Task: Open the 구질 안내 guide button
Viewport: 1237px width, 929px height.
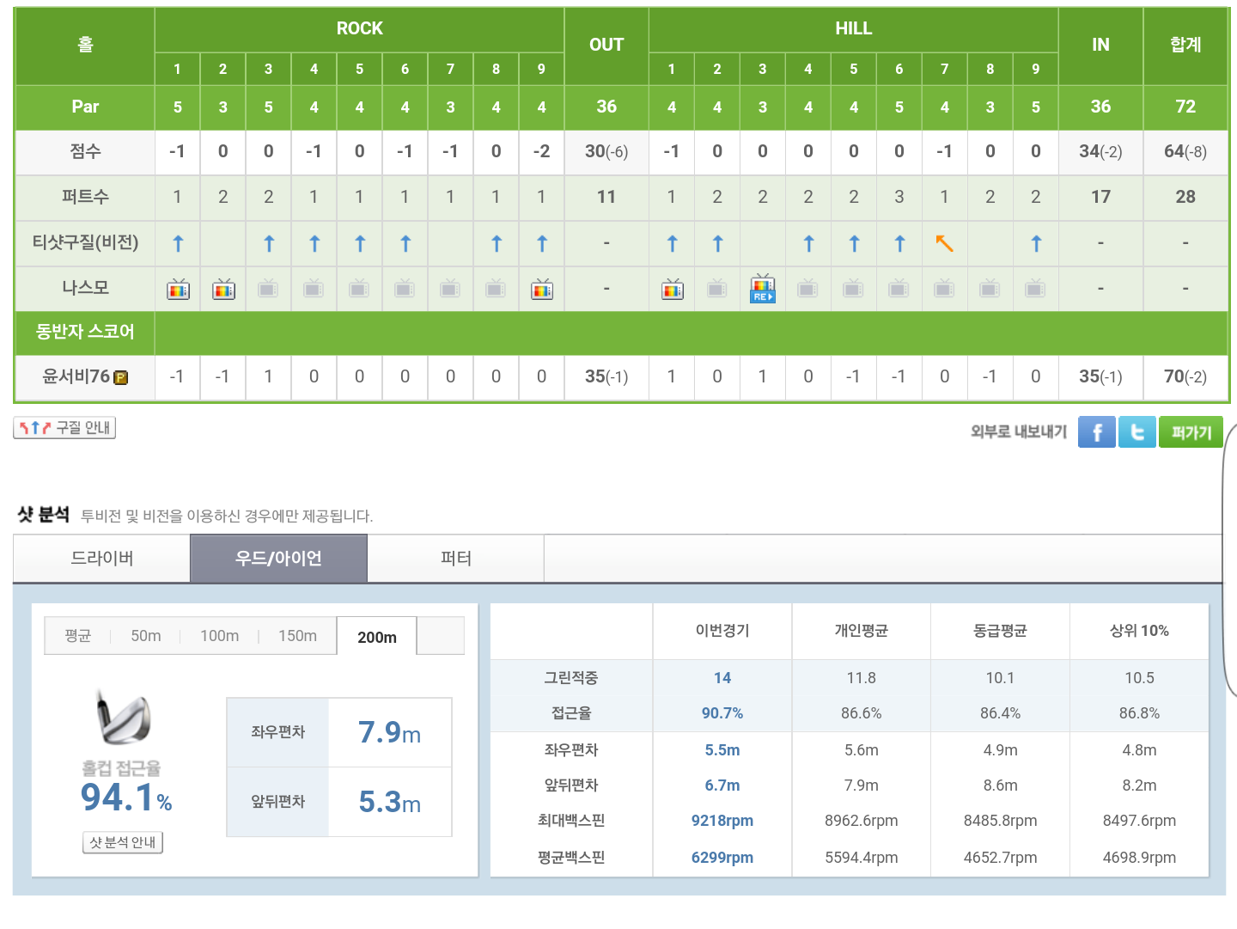Action: click(64, 428)
